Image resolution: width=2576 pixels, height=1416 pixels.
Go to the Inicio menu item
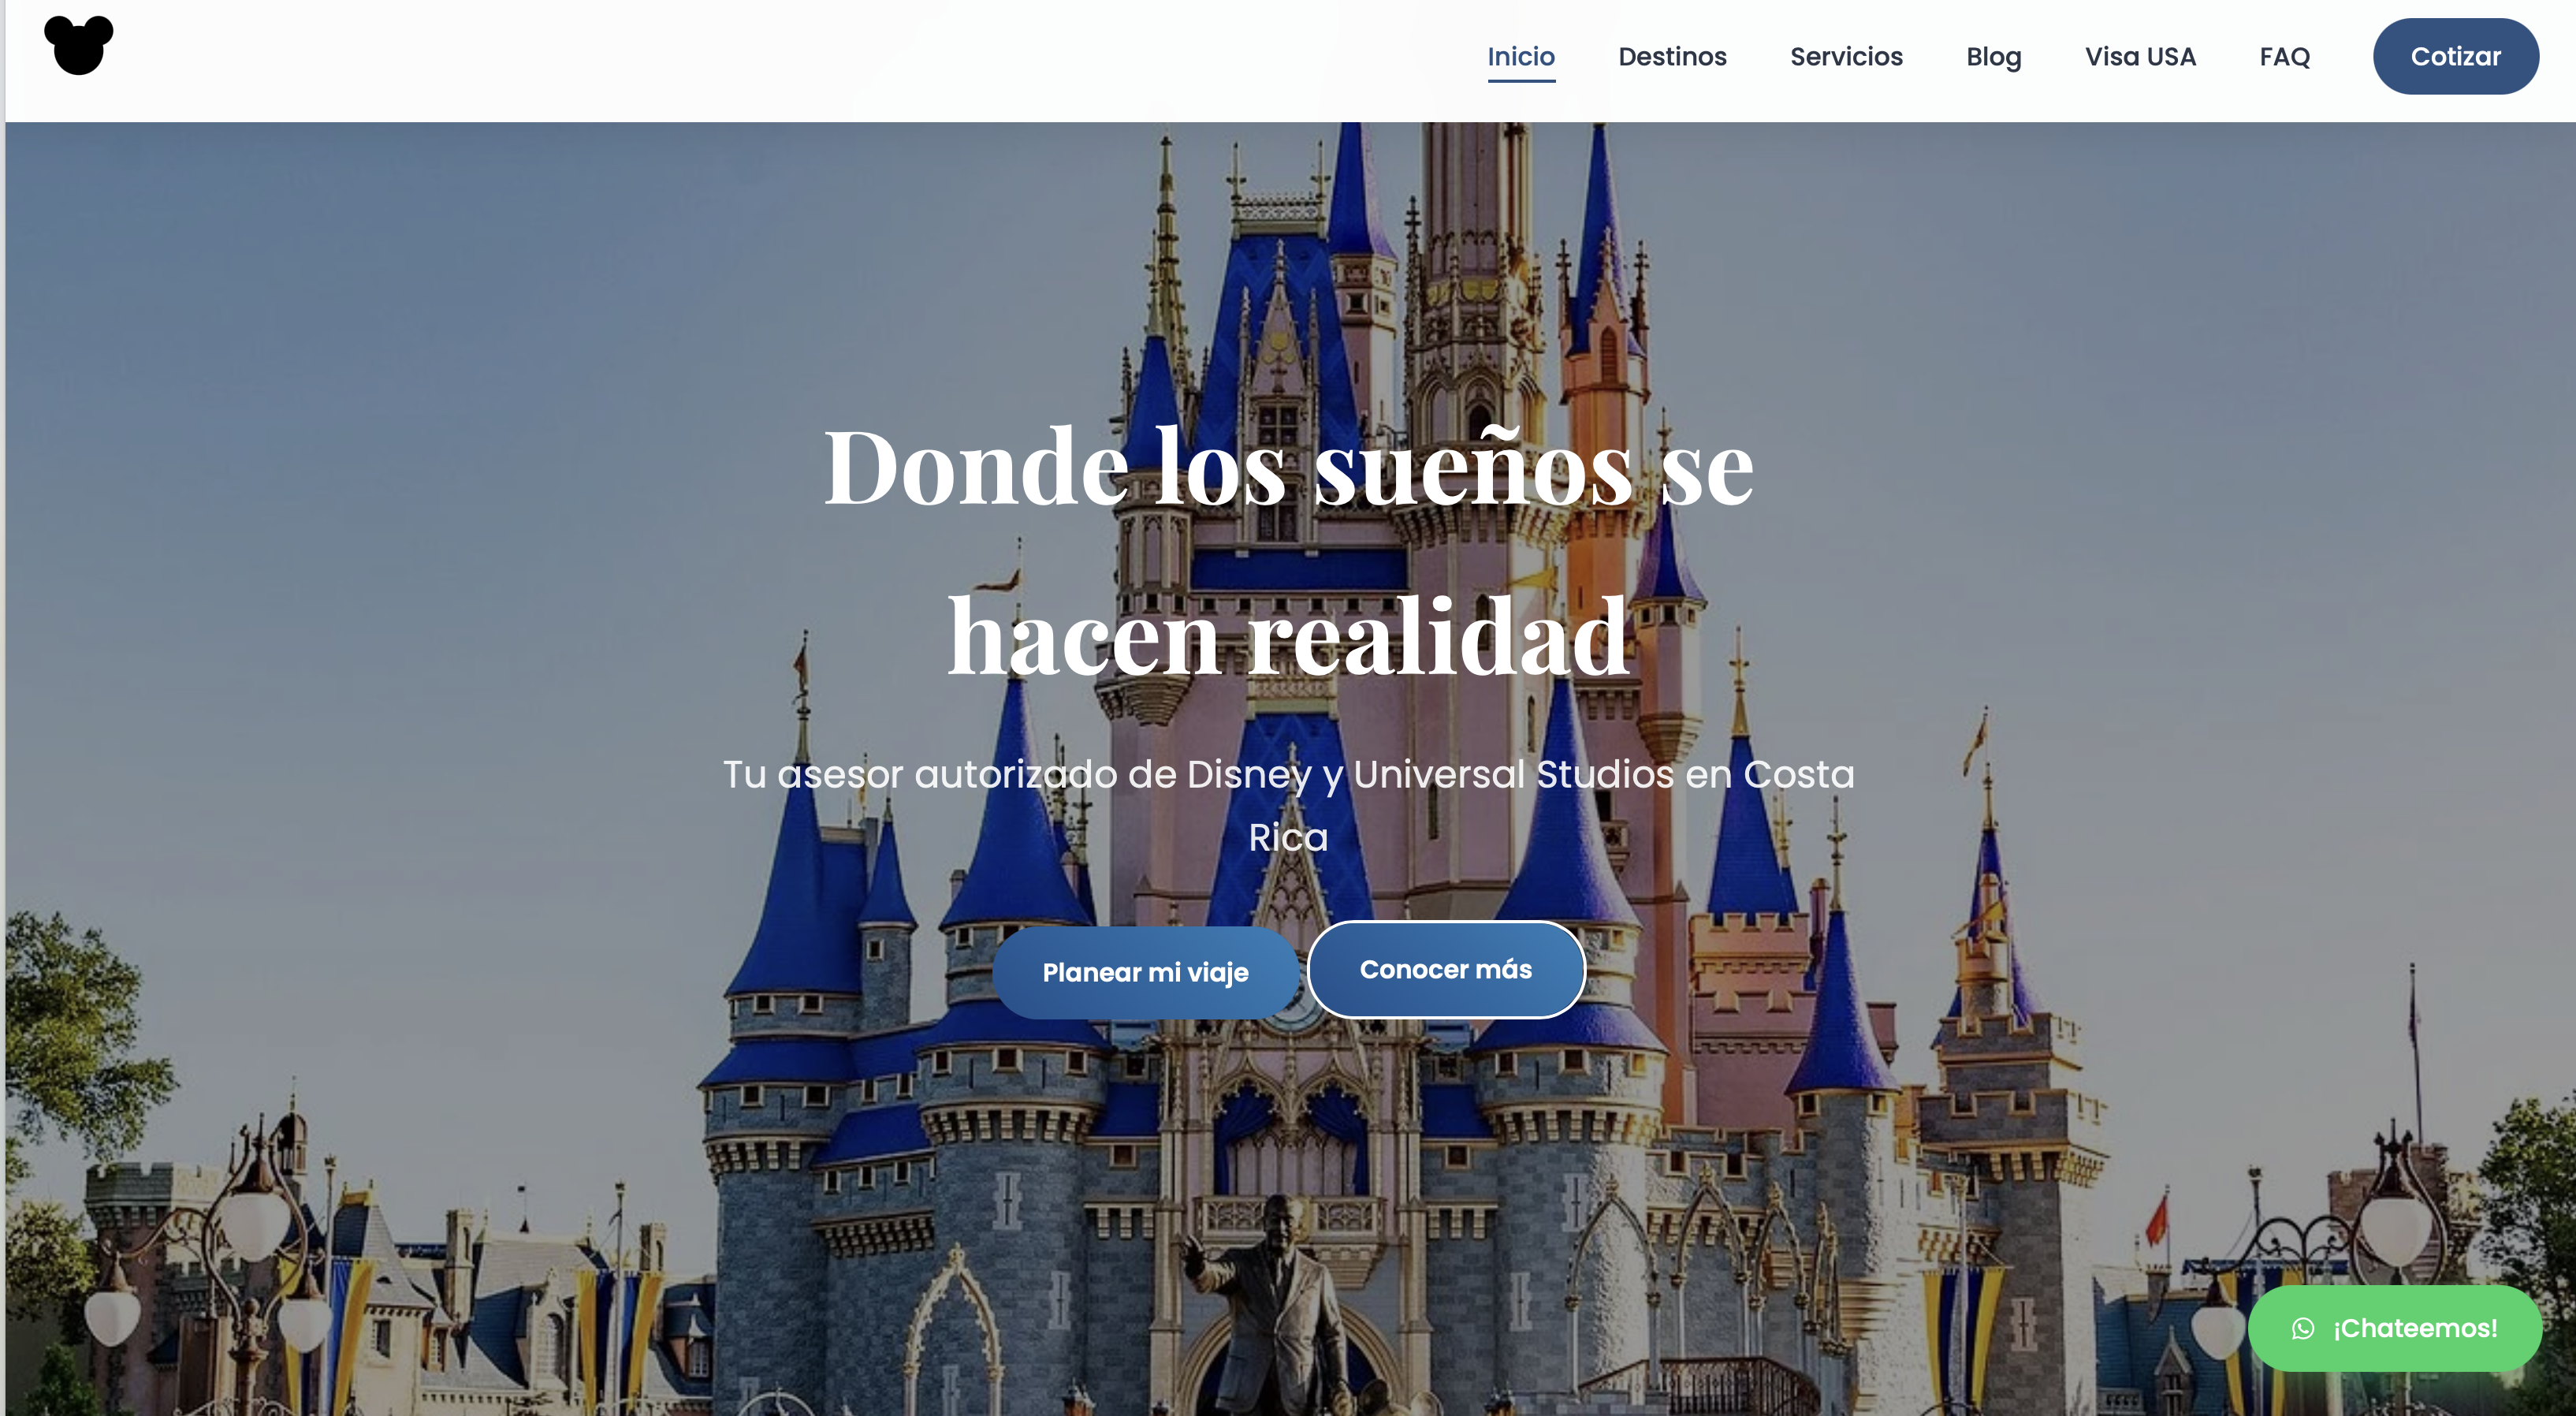(1521, 57)
